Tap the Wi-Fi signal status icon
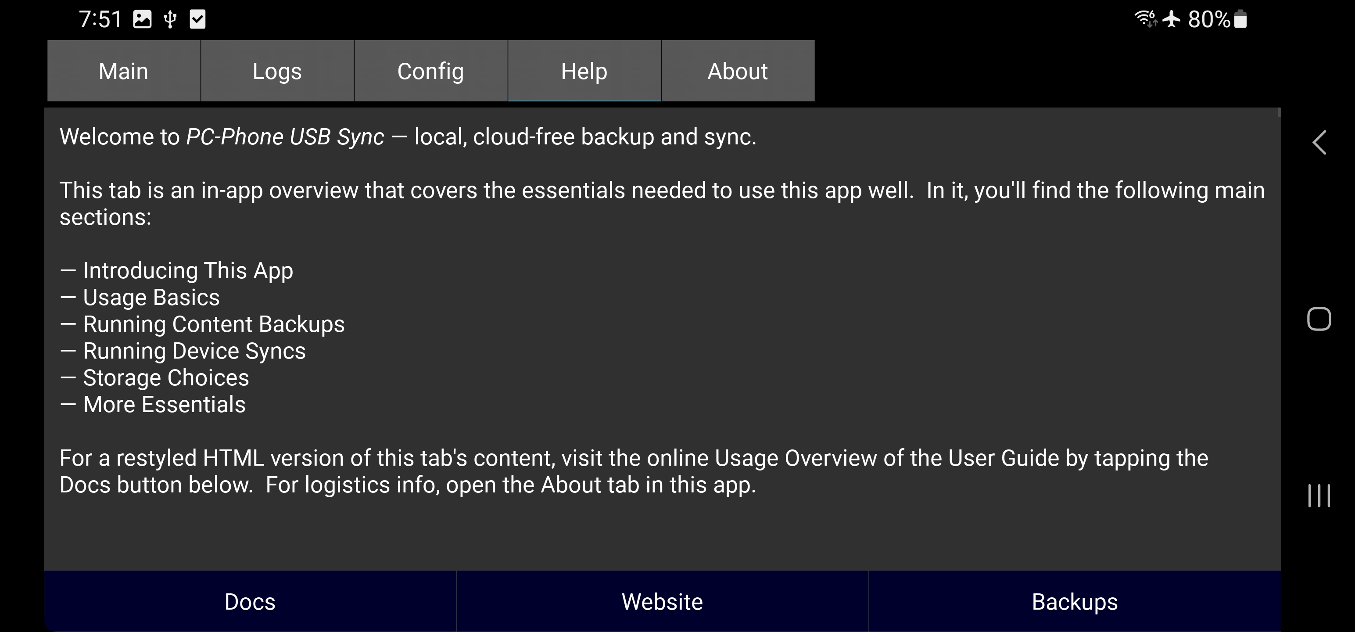Image resolution: width=1355 pixels, height=632 pixels. point(1145,19)
